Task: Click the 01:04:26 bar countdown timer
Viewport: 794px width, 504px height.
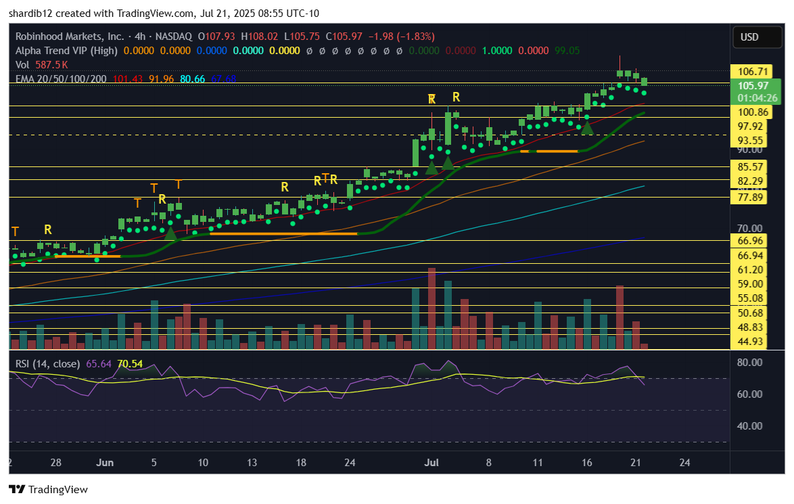Action: pos(757,98)
